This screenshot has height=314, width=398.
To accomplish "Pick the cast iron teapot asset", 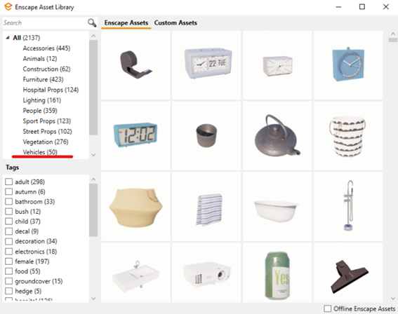I will click(x=277, y=135).
